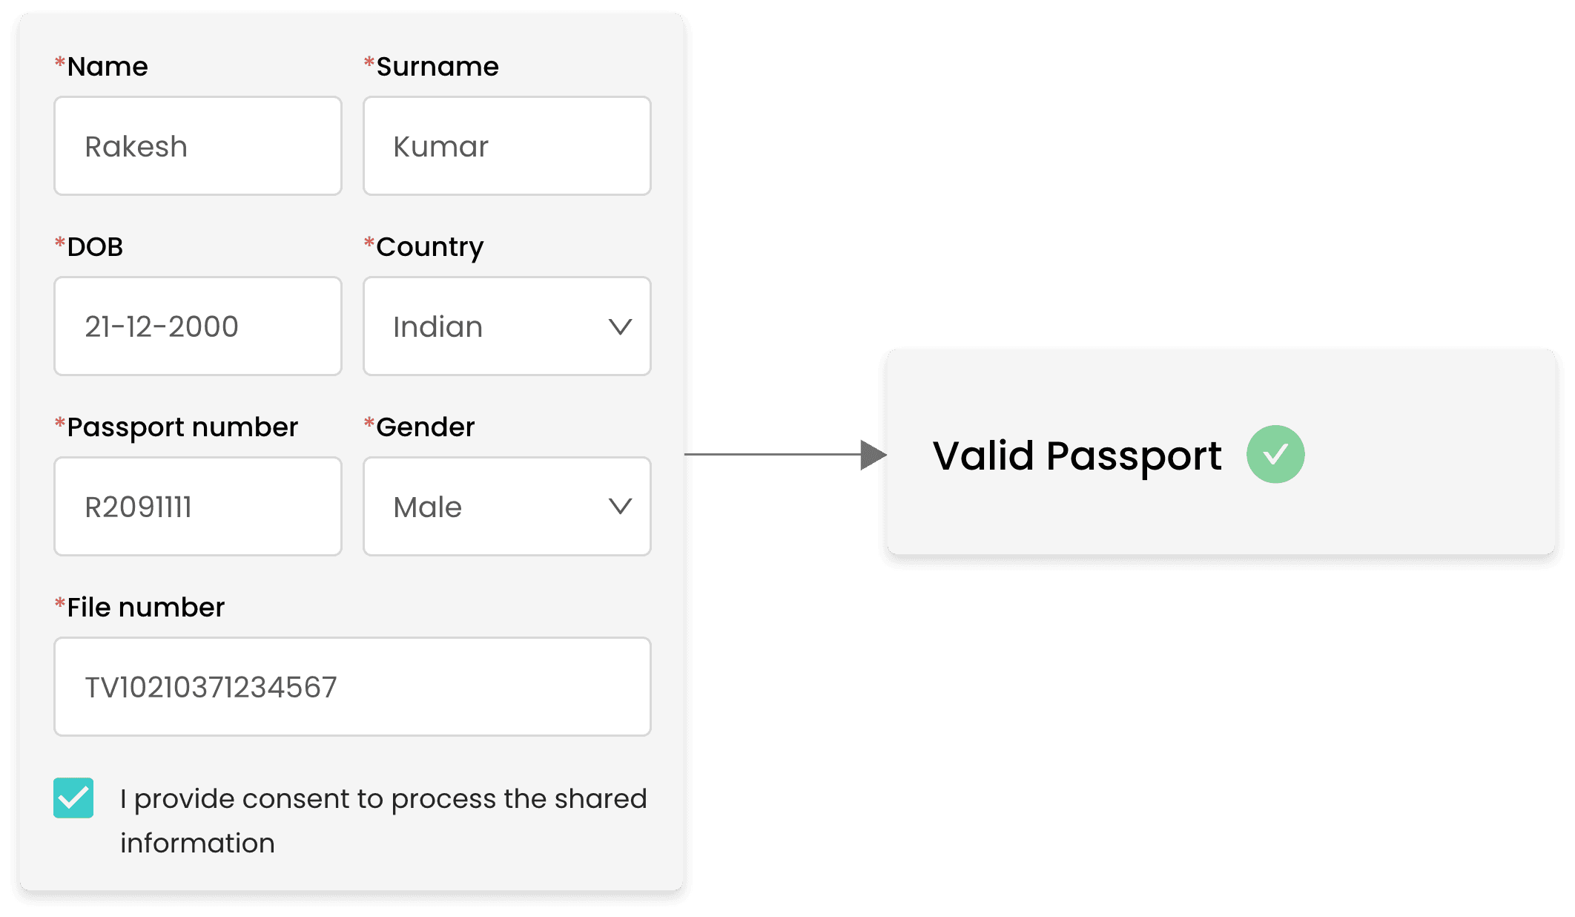Click the arrow pointing to Valid Passport
Image resolution: width=1575 pixels, height=917 pixels.
pos(872,455)
